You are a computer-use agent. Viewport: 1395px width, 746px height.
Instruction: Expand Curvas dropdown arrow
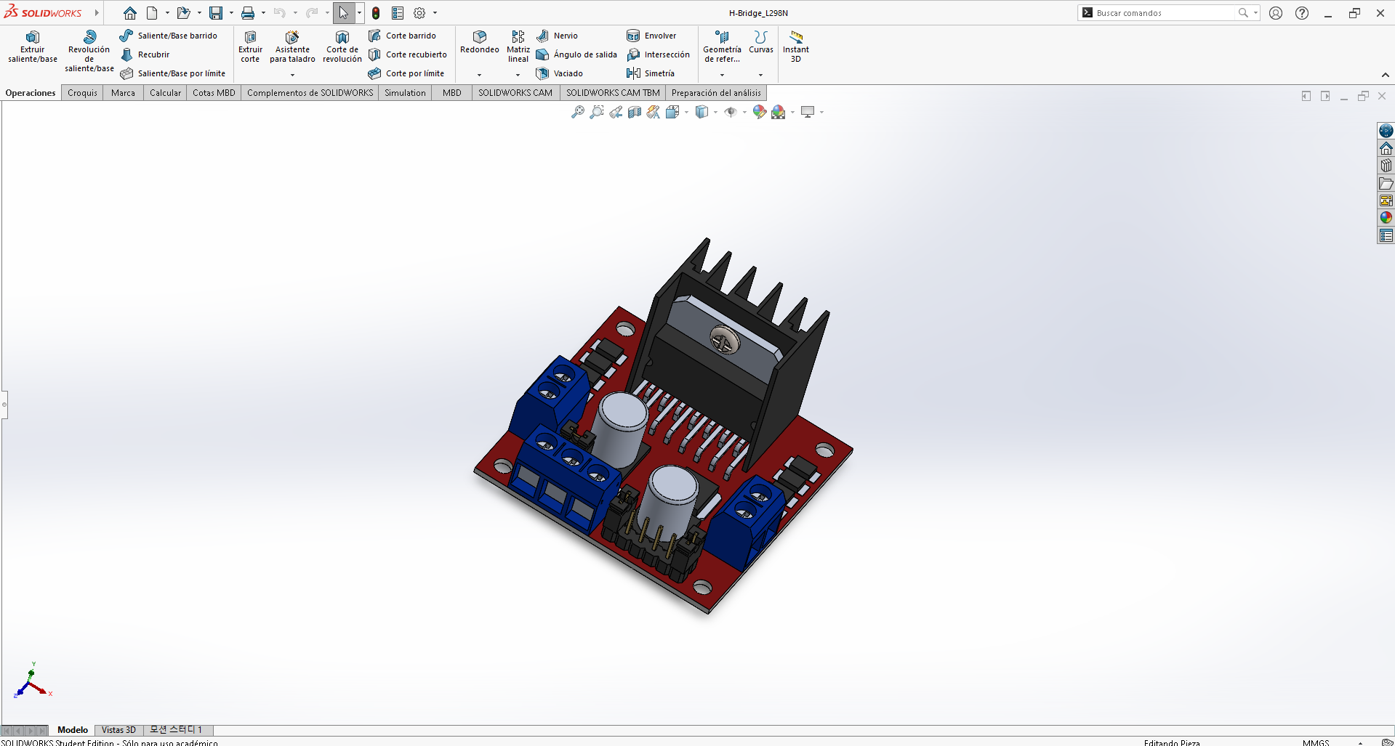coord(760,75)
